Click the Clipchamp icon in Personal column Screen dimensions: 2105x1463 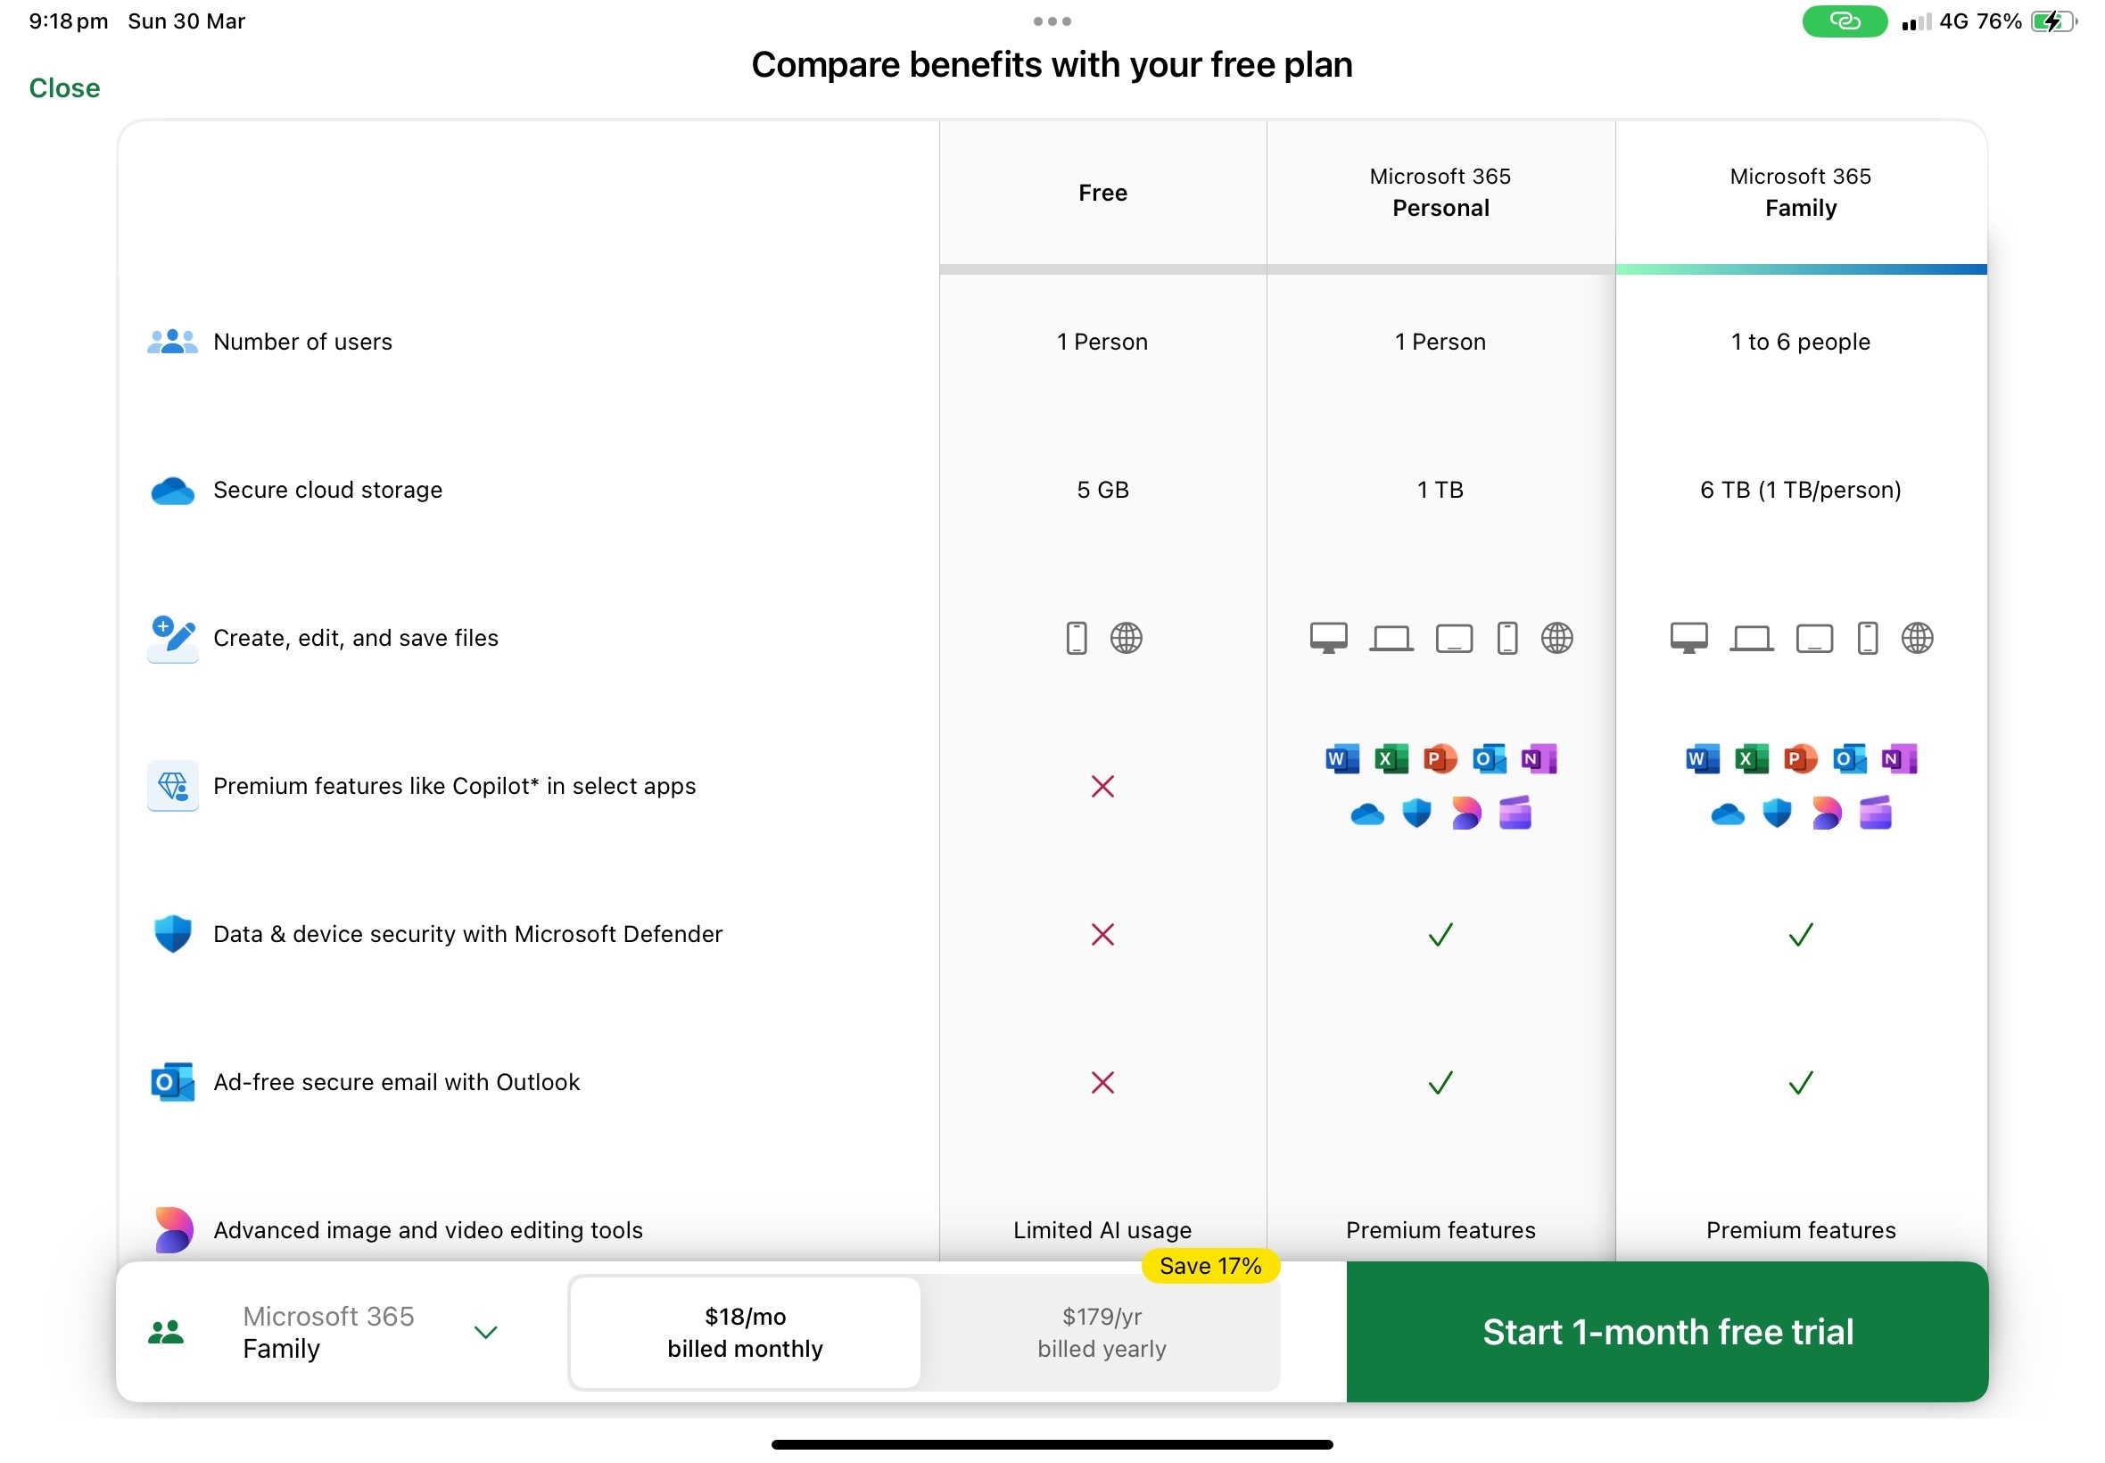[x=1515, y=814]
